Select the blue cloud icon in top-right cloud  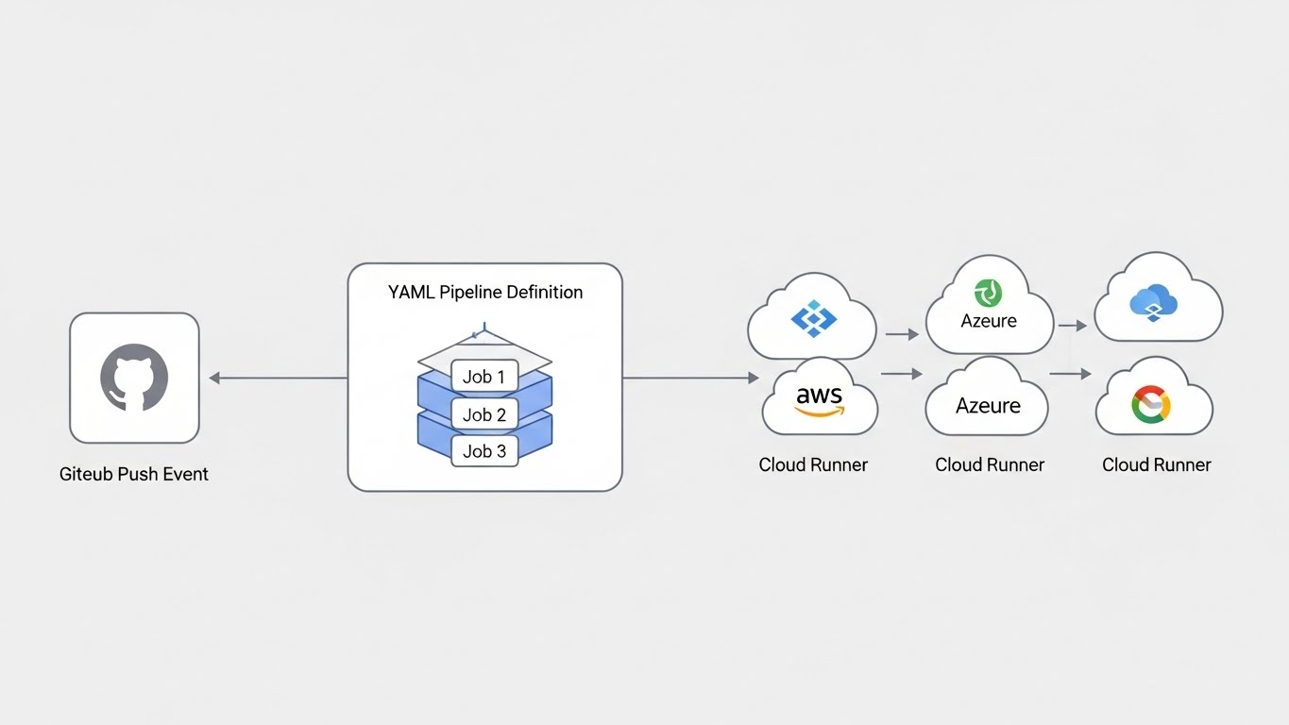(x=1153, y=304)
